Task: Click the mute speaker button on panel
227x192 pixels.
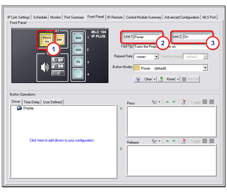Action: click(x=58, y=73)
